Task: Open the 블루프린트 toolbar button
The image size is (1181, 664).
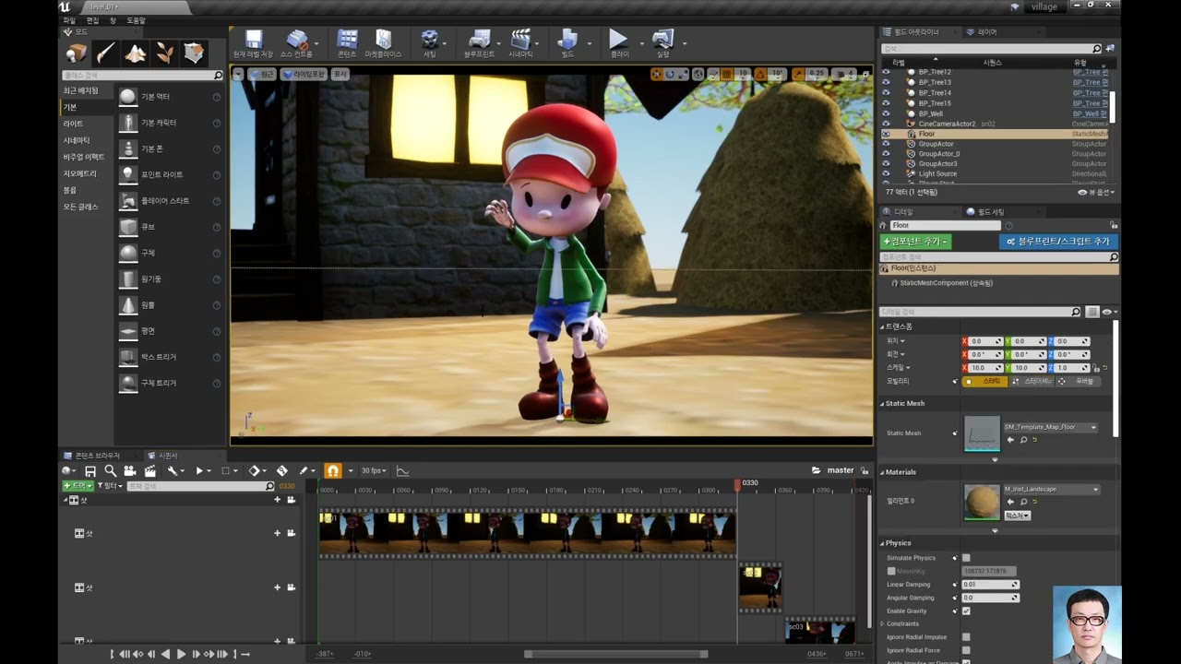Action: [479, 43]
